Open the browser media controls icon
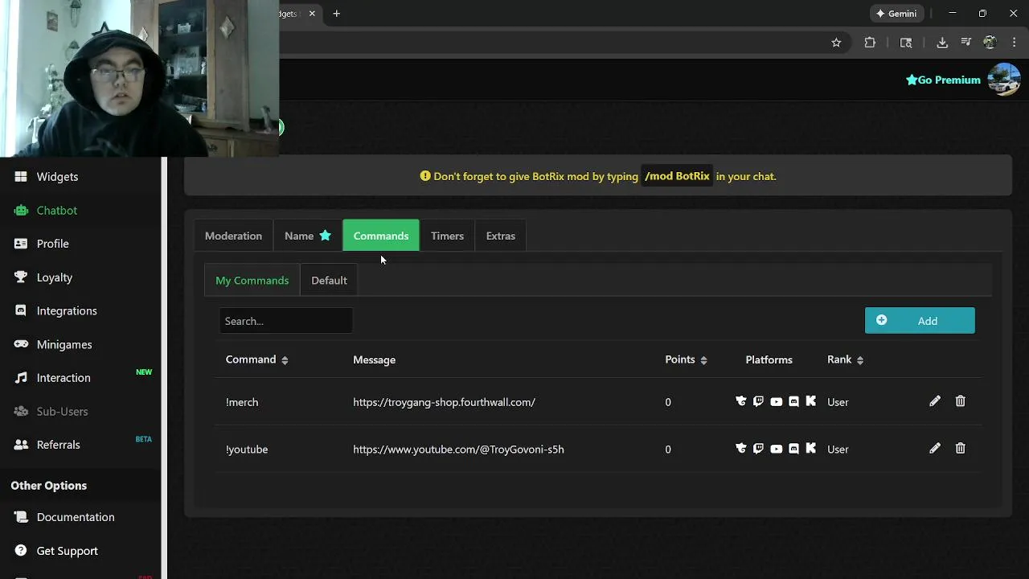This screenshot has height=579, width=1029. point(965,43)
